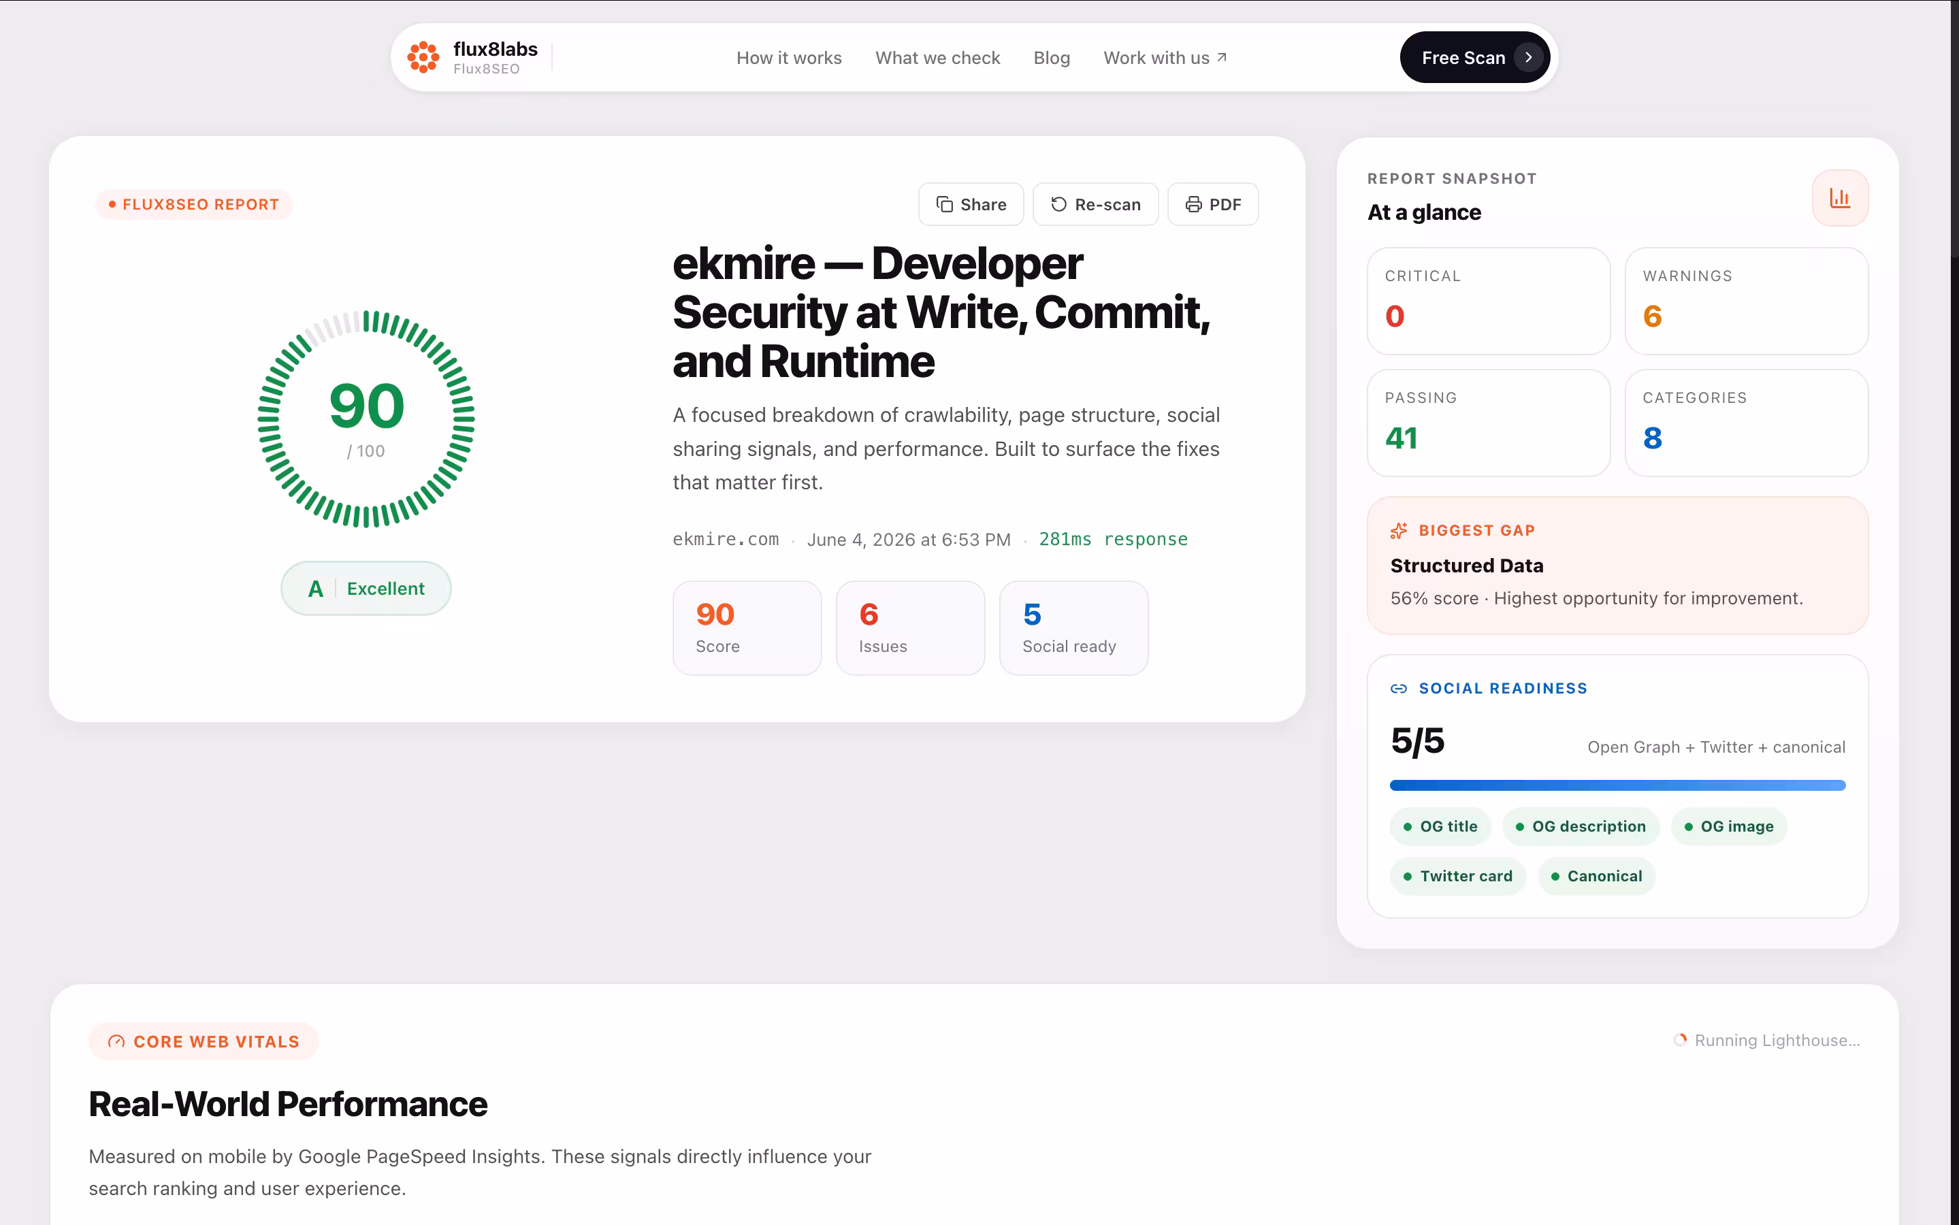Select the OG description chip

click(1580, 826)
